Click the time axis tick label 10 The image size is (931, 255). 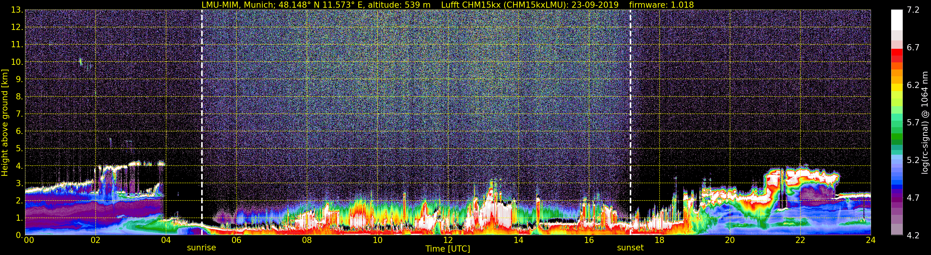click(377, 240)
